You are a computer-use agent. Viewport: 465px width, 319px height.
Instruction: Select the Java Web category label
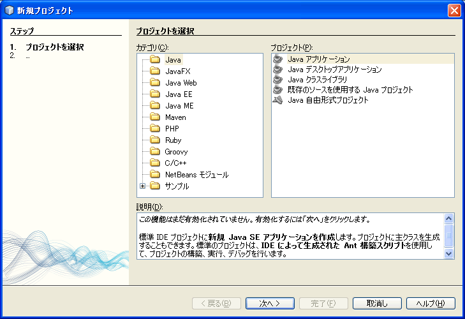[181, 82]
